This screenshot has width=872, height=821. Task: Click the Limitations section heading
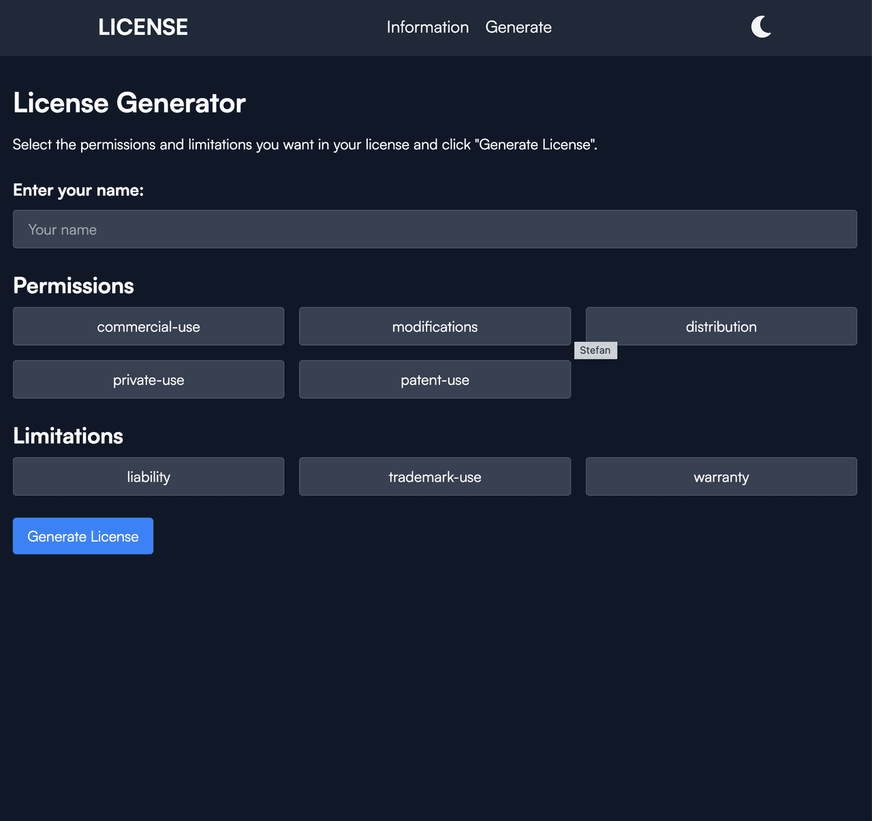pyautogui.click(x=68, y=436)
